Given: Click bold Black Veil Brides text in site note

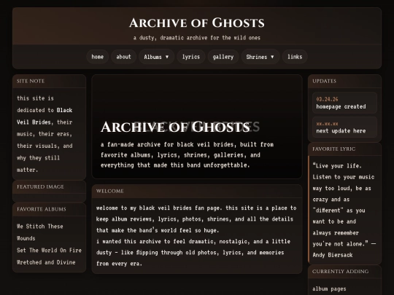Looking at the screenshot, I should pos(45,116).
